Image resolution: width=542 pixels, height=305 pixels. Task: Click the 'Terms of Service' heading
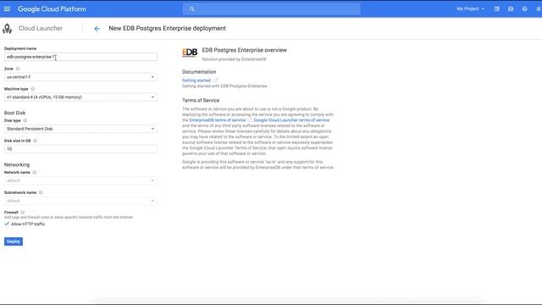click(x=201, y=100)
